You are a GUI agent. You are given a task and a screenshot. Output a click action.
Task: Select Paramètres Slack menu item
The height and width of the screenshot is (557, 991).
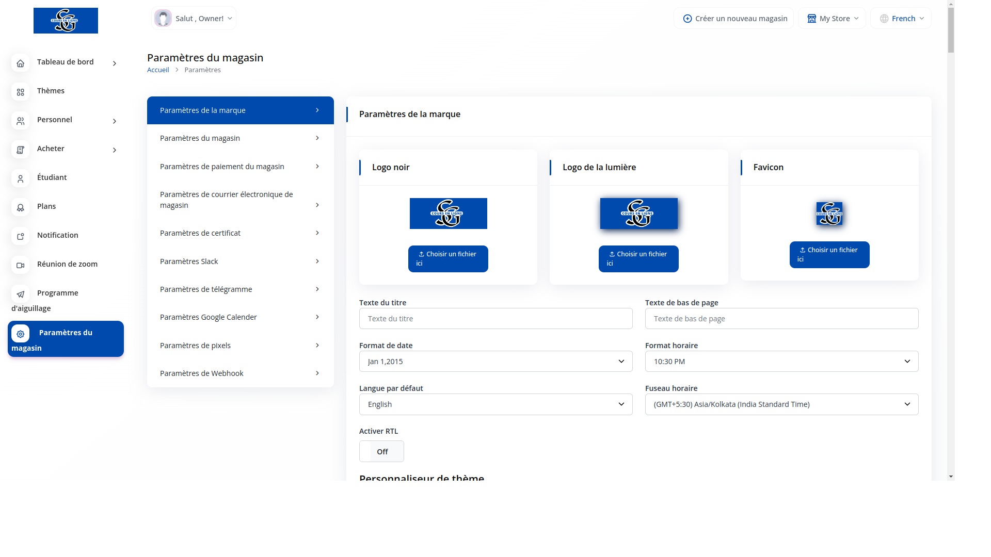pos(240,261)
